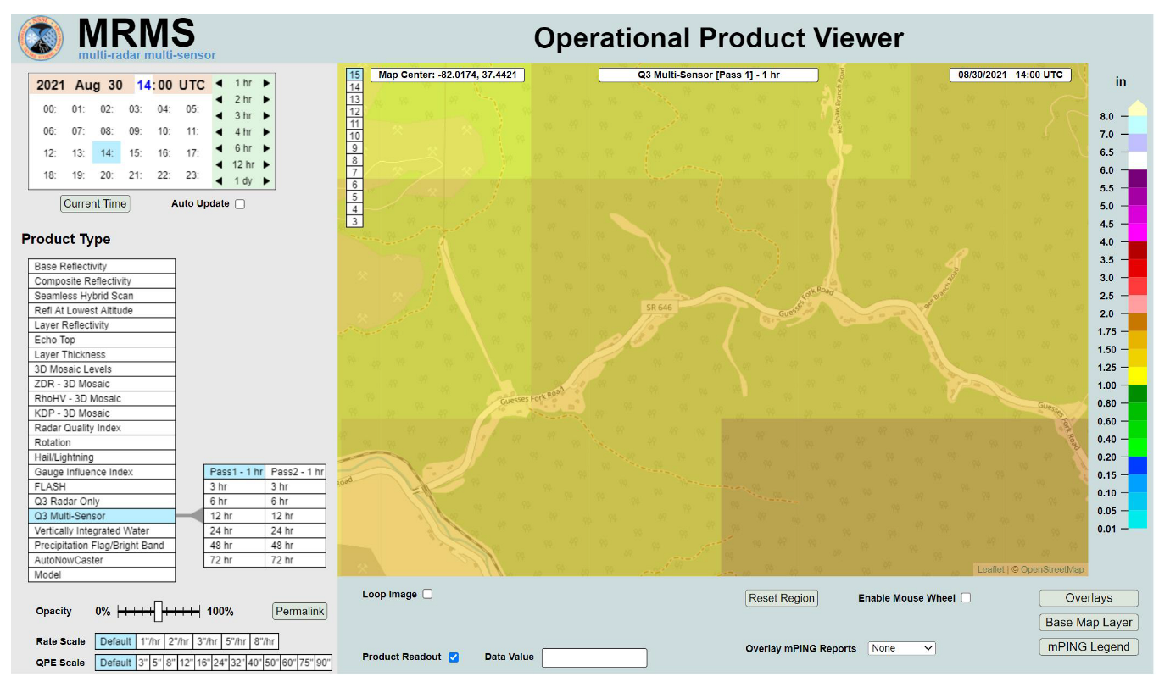This screenshot has width=1159, height=682.
Task: Click left arrow beside 1 hr step
Action: click(x=219, y=83)
